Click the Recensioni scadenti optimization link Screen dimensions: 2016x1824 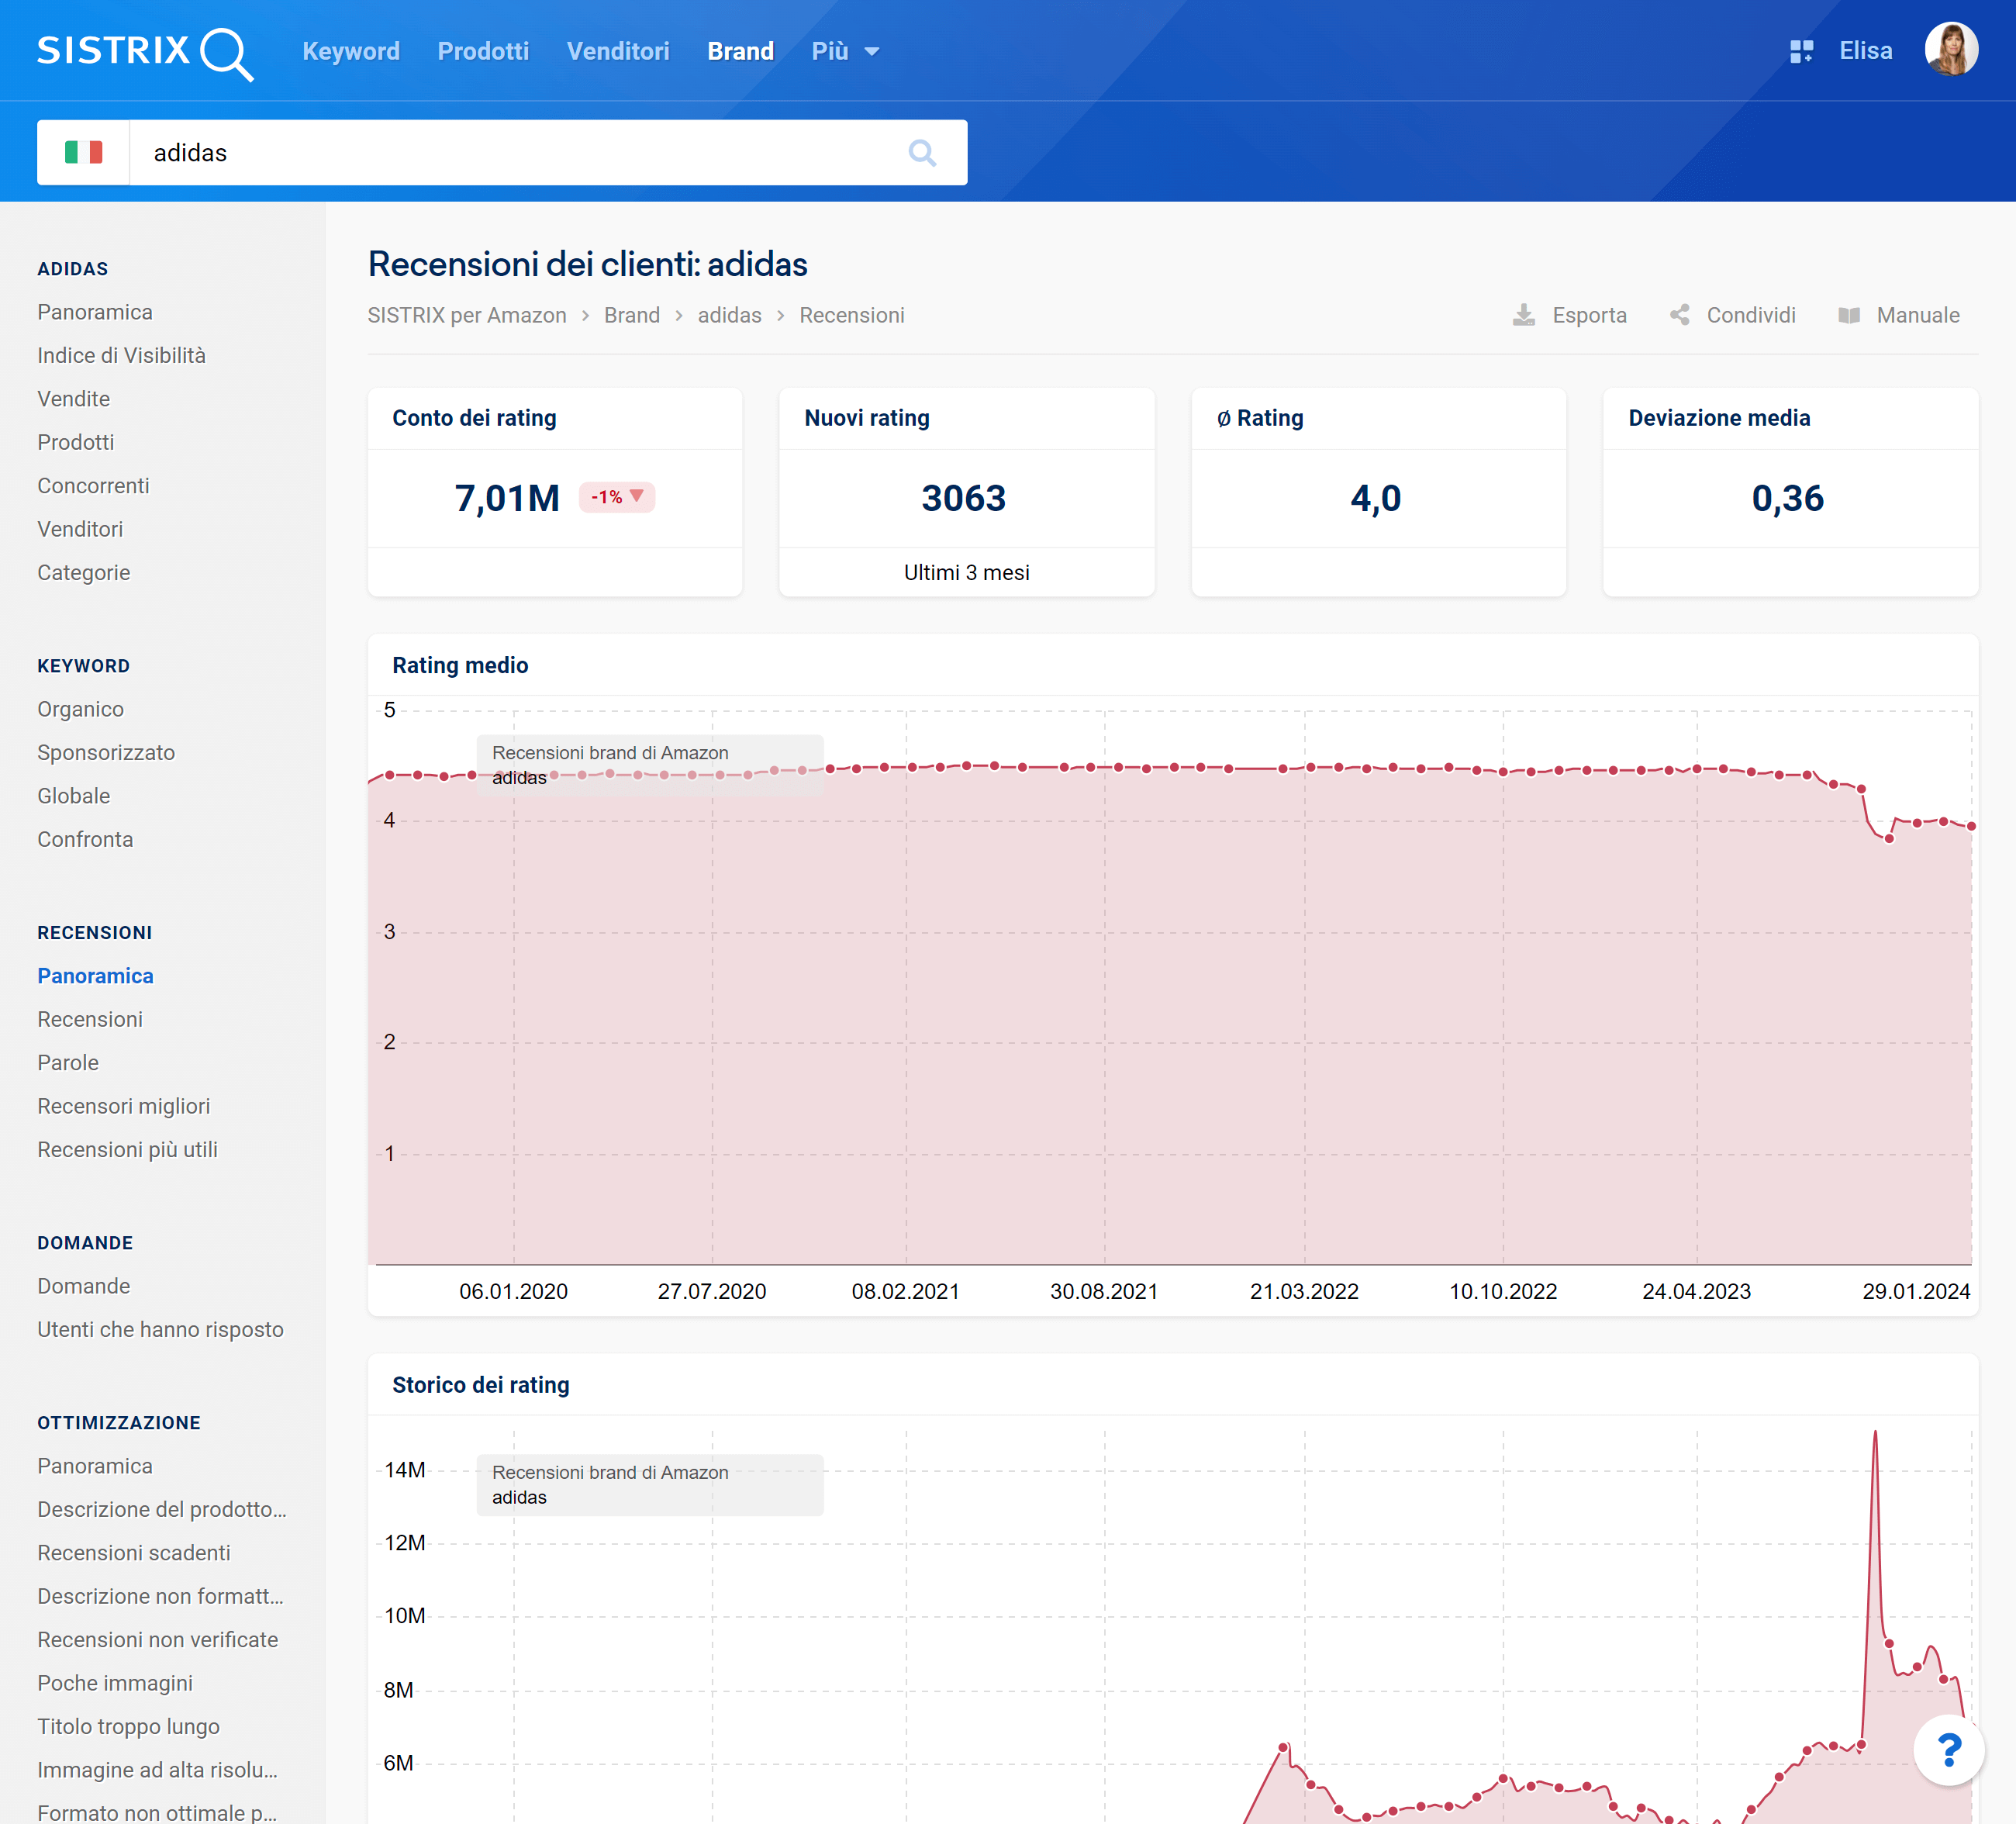(132, 1550)
